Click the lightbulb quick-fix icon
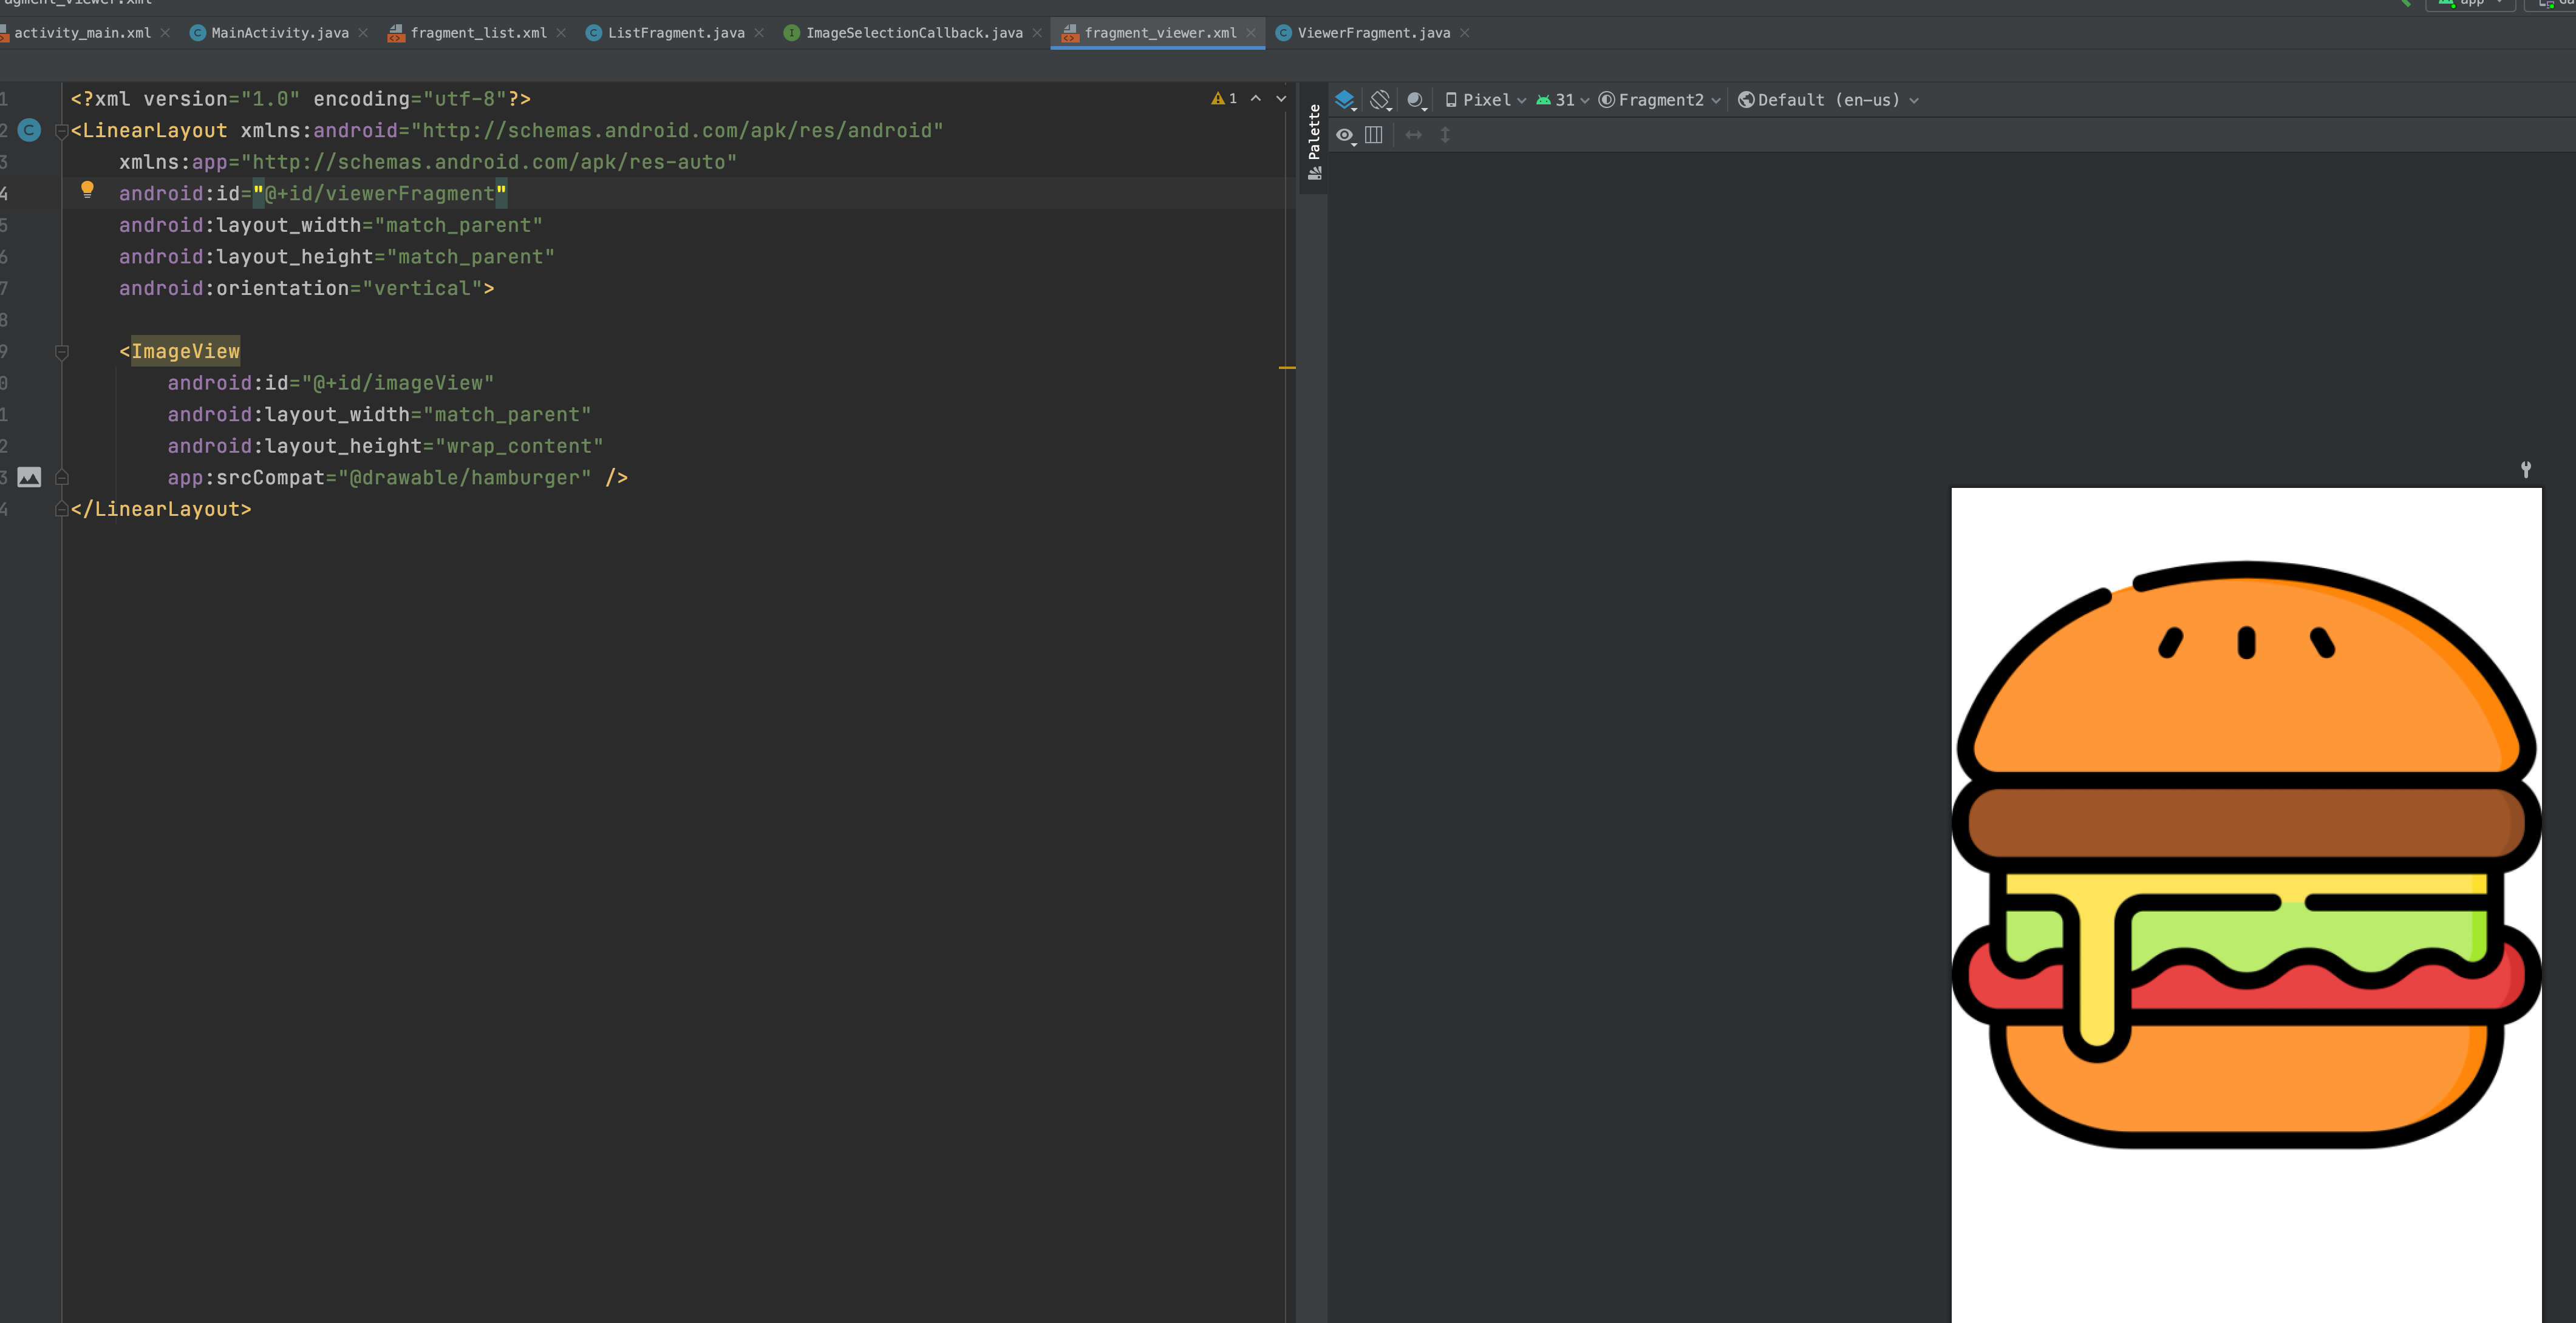Viewport: 2576px width, 1323px height. pyautogui.click(x=87, y=189)
